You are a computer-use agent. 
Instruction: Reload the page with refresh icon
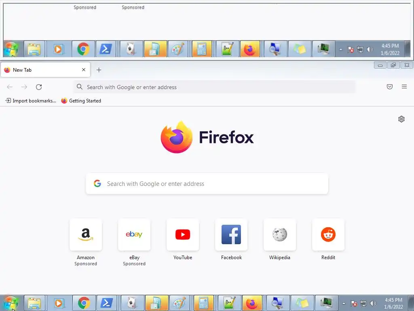pyautogui.click(x=39, y=87)
